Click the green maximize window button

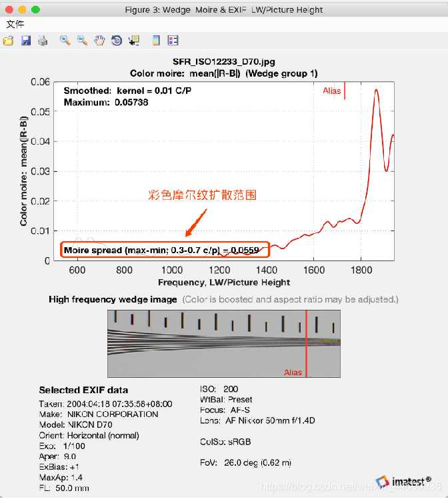35,9
